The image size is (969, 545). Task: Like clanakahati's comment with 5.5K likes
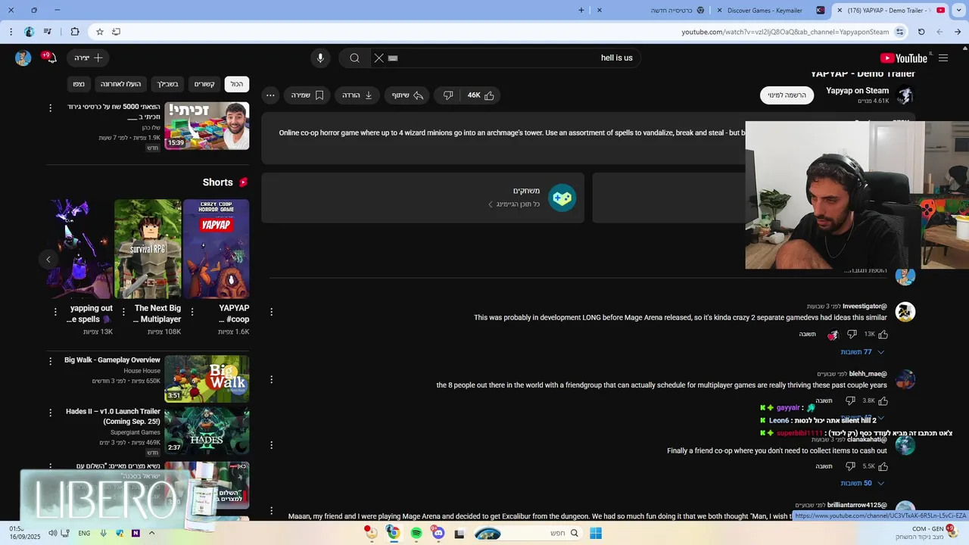(883, 466)
